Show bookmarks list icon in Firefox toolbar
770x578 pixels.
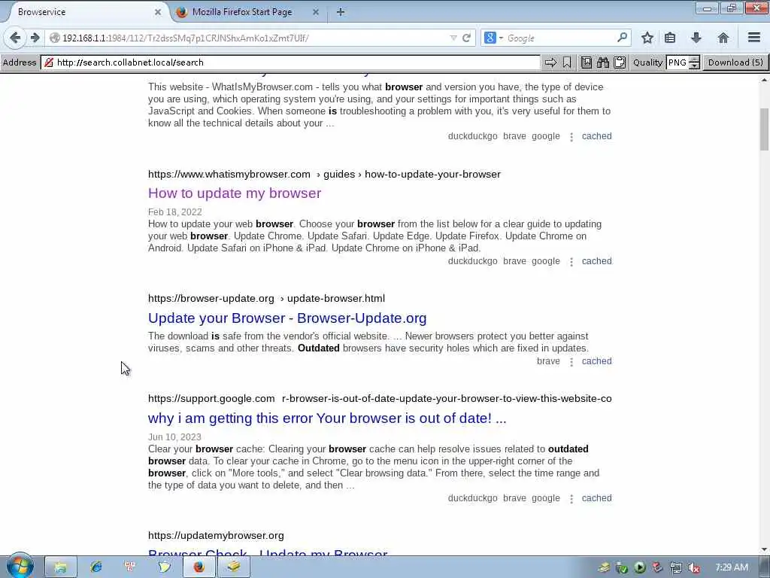pos(670,38)
